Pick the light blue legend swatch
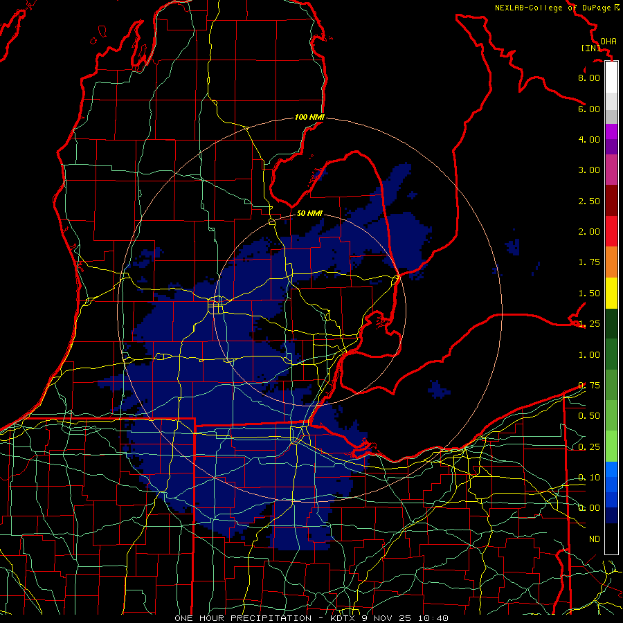The height and width of the screenshot is (623, 623). click(x=611, y=469)
